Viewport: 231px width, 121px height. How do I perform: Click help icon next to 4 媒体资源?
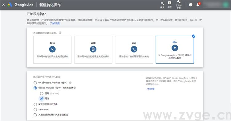click(75, 88)
